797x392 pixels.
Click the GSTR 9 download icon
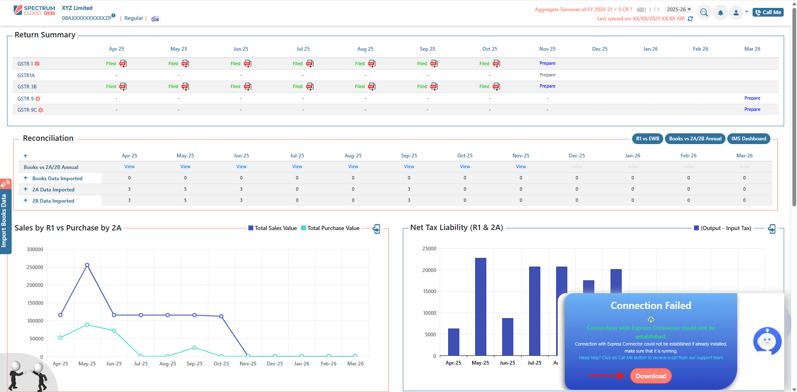(38, 99)
